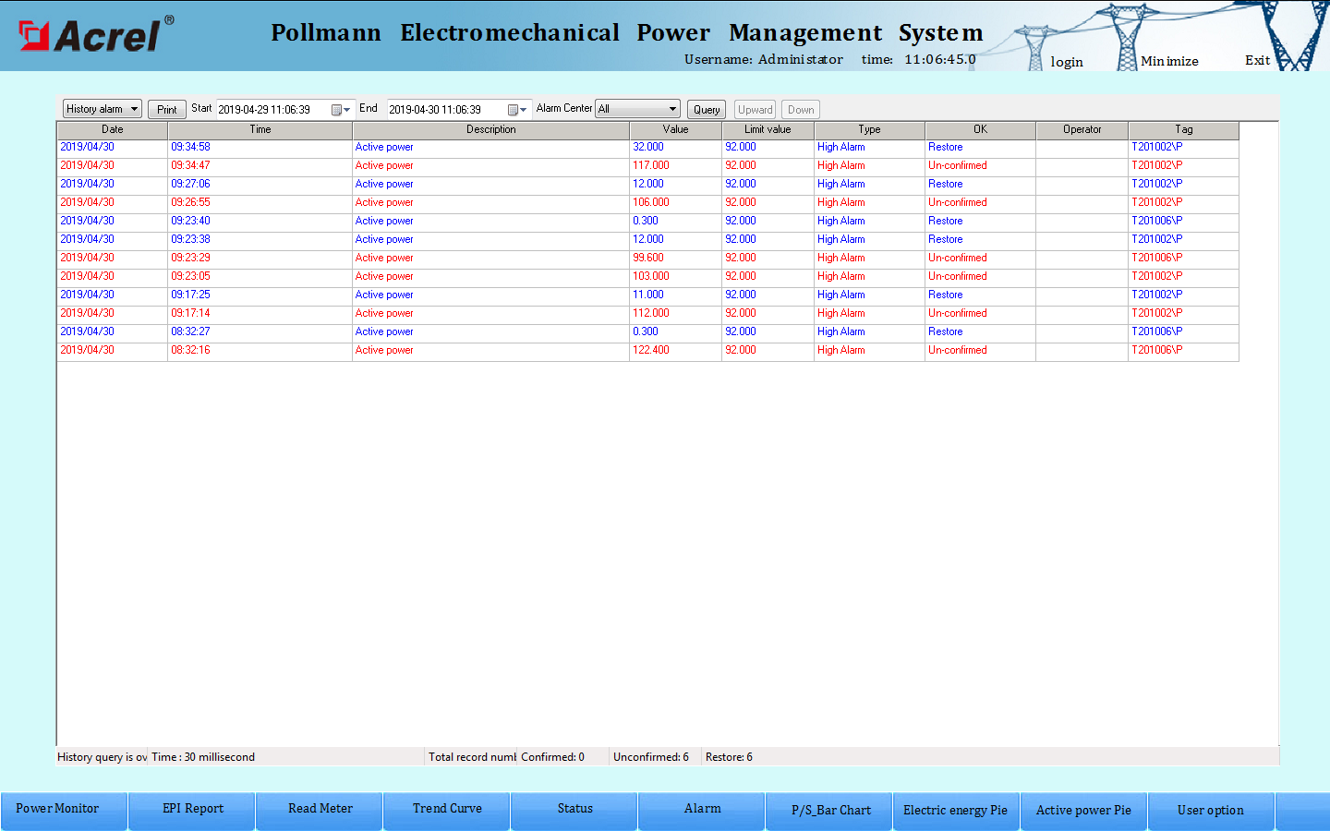
Task: Open the Start date calendar picker
Action: (x=340, y=110)
